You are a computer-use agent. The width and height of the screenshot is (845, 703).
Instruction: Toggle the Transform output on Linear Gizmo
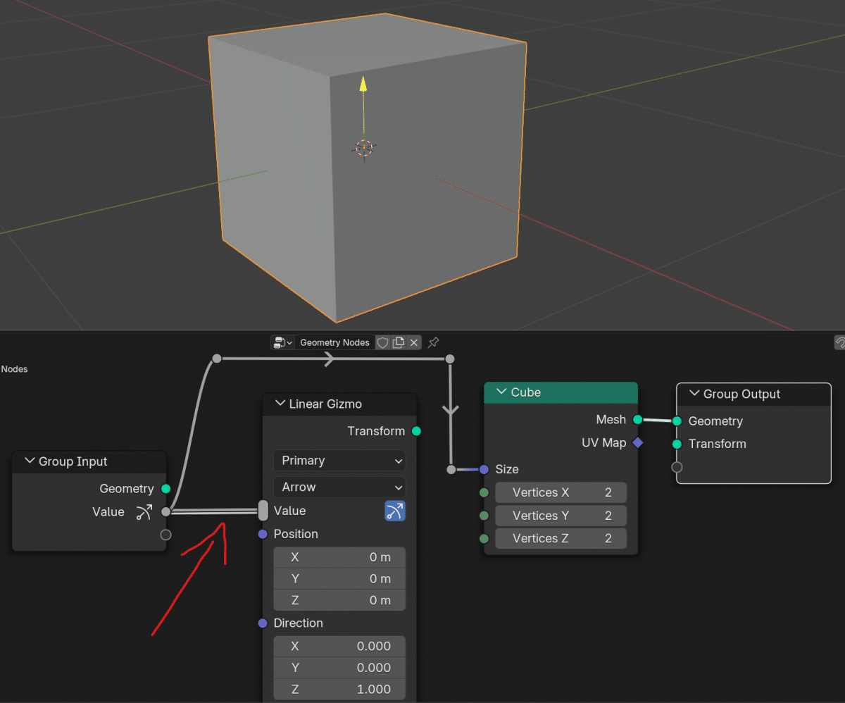(415, 430)
